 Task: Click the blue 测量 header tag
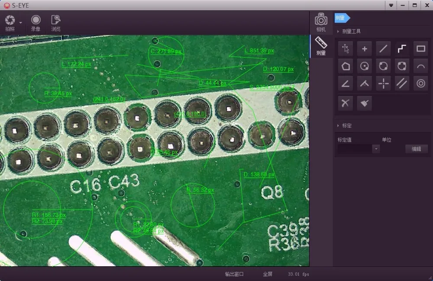click(342, 18)
